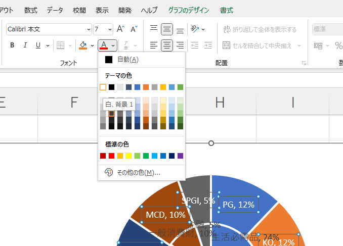
Task: Open alignment settings dialog launcher
Action: (x=304, y=63)
